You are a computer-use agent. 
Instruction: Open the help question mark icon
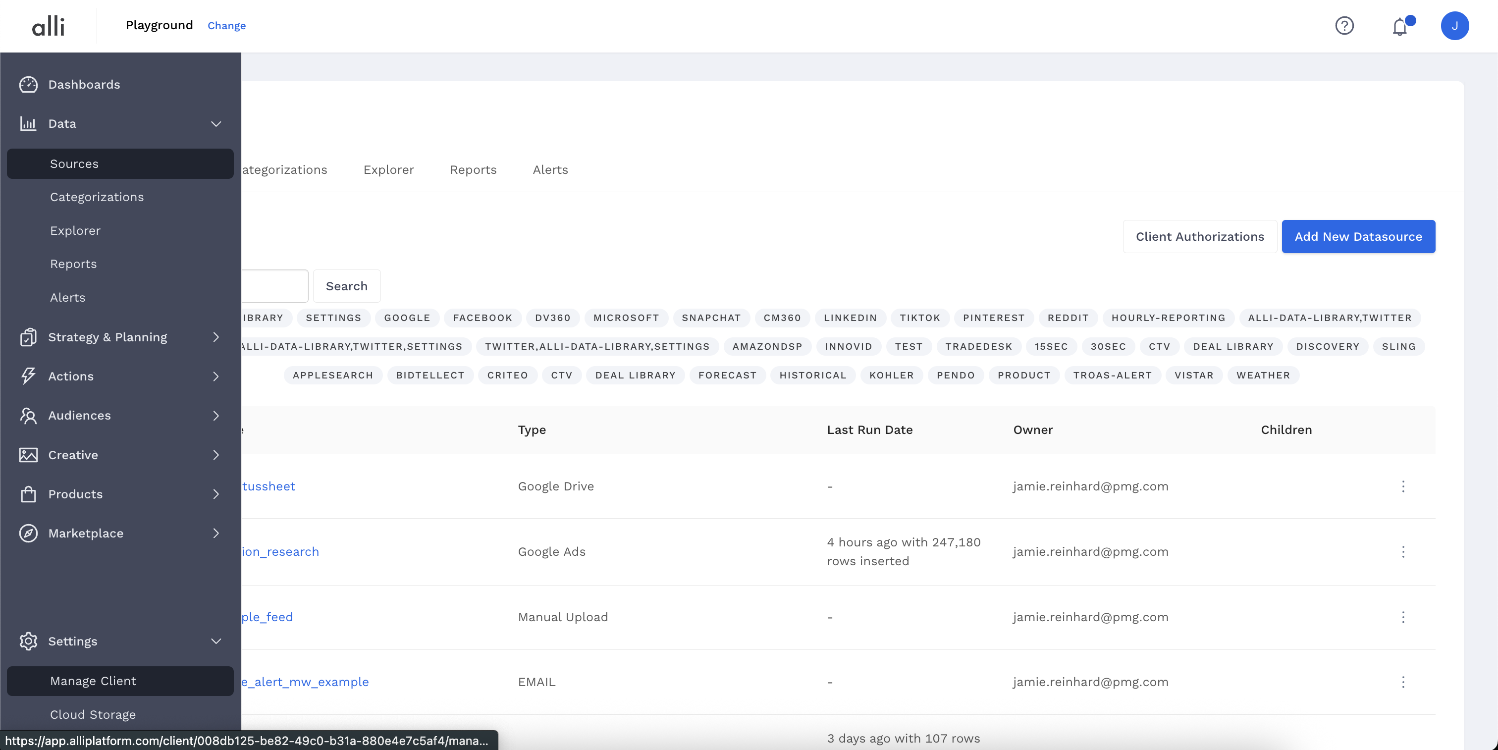tap(1344, 26)
